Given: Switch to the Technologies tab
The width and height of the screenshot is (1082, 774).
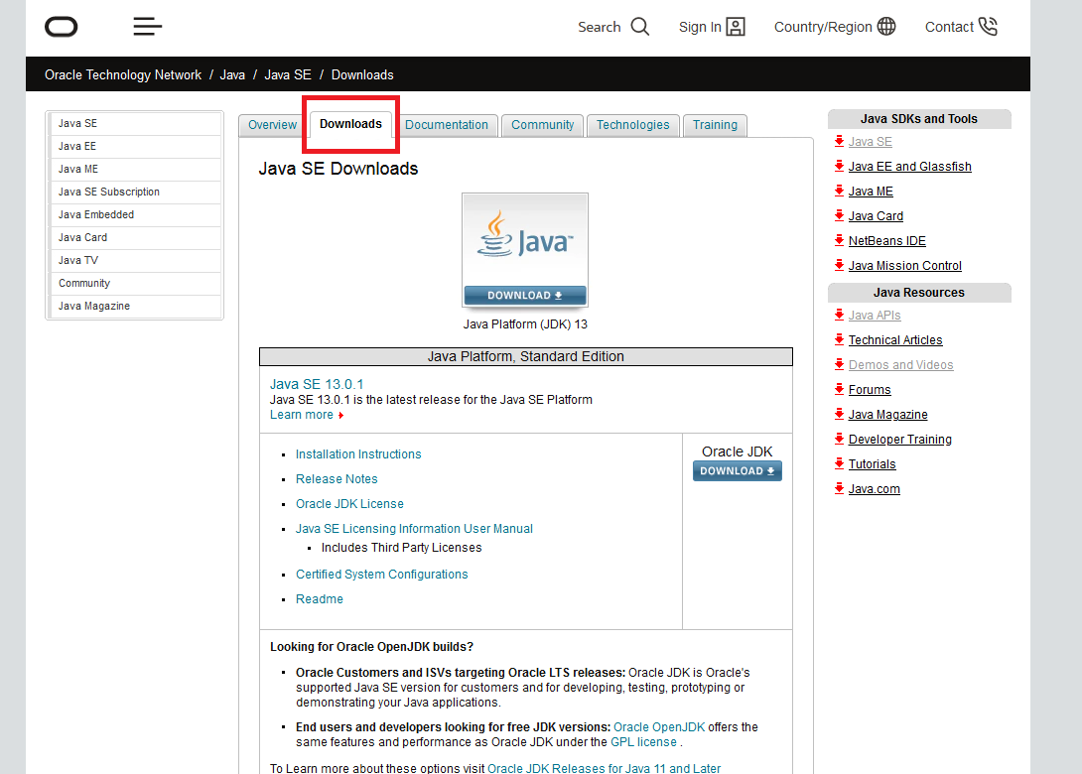Looking at the screenshot, I should [632, 125].
